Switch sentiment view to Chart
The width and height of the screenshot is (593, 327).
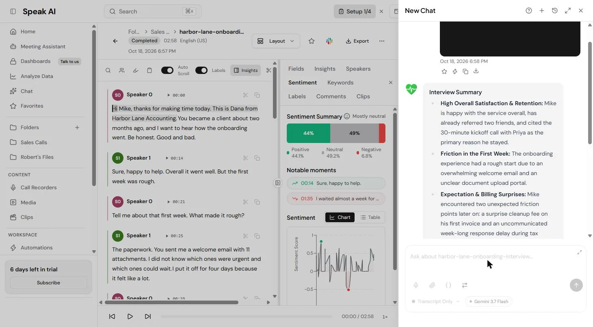[x=340, y=217]
